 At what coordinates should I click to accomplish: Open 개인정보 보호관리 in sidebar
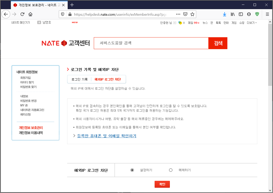point(31,128)
